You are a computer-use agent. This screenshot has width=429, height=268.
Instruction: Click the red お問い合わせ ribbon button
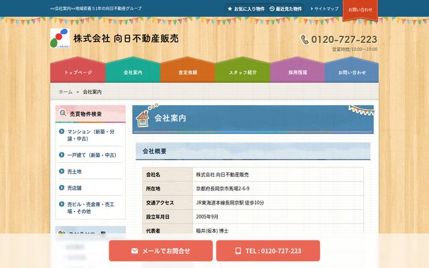tap(360, 10)
